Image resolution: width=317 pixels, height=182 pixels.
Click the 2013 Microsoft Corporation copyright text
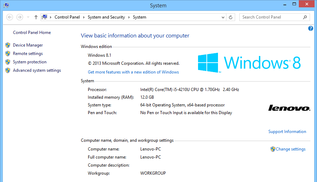134,63
